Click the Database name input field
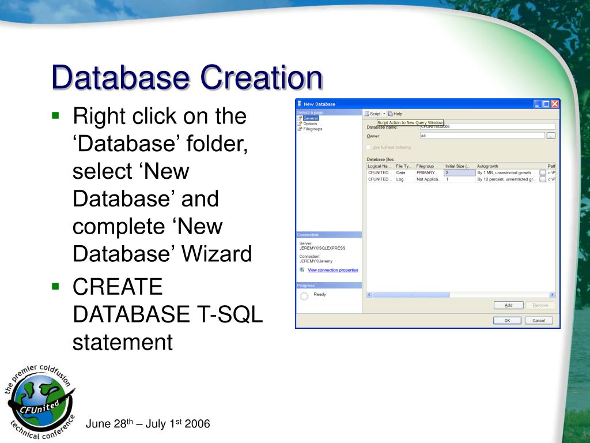Screen dimensions: 590x443 [x=487, y=126]
